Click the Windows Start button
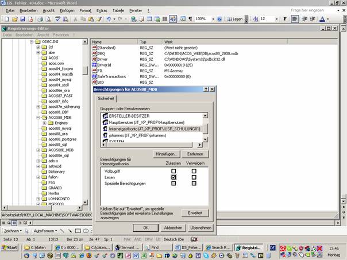This screenshot has width=347, height=260. point(9,247)
